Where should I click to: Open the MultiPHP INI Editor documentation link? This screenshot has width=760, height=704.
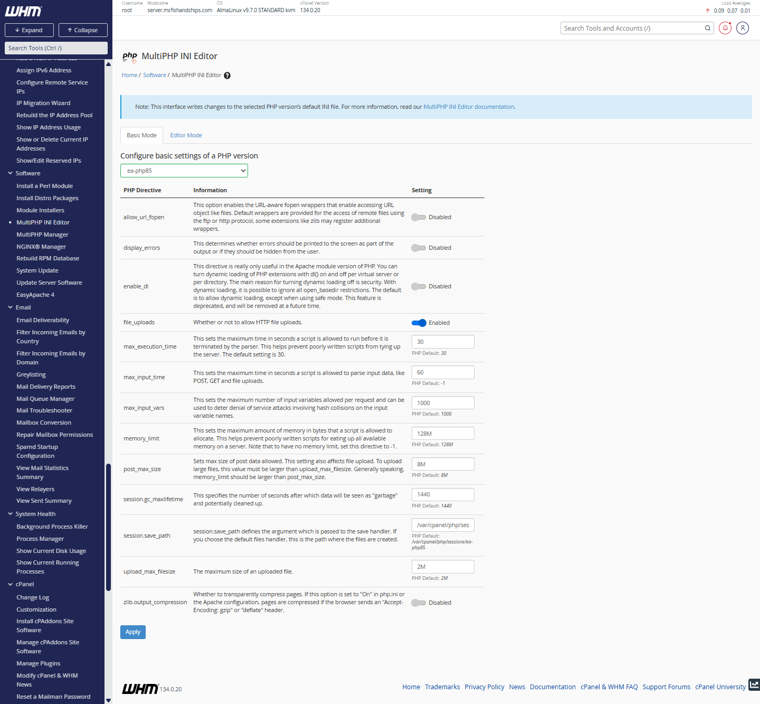point(469,107)
